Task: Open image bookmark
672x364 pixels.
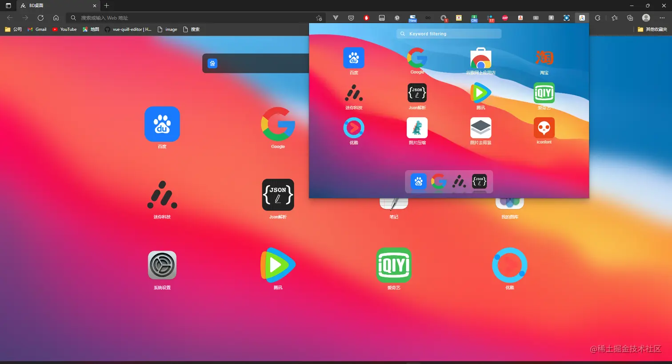Action: pos(168,29)
